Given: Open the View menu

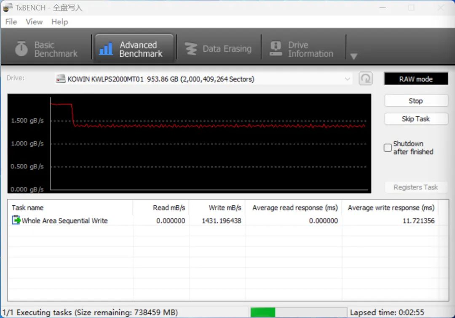Looking at the screenshot, I should [34, 22].
